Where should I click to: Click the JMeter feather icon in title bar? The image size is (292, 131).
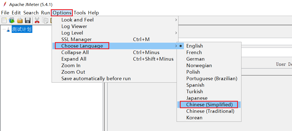pyautogui.click(x=5, y=4)
